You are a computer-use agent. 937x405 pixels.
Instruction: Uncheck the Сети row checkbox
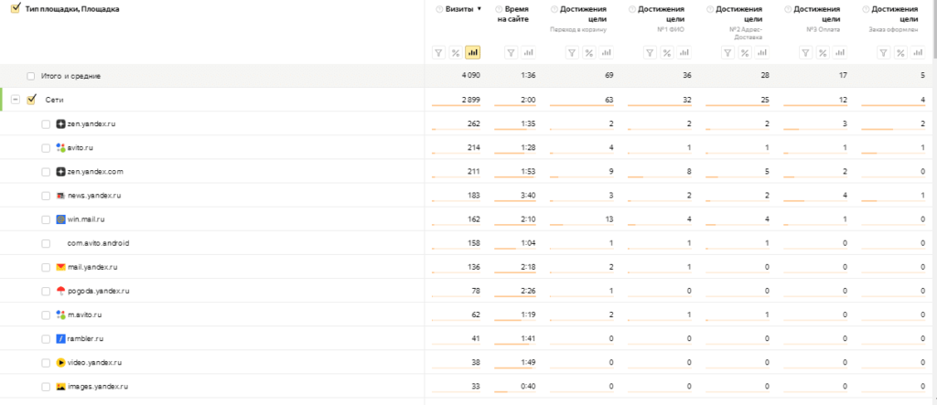pyautogui.click(x=32, y=100)
